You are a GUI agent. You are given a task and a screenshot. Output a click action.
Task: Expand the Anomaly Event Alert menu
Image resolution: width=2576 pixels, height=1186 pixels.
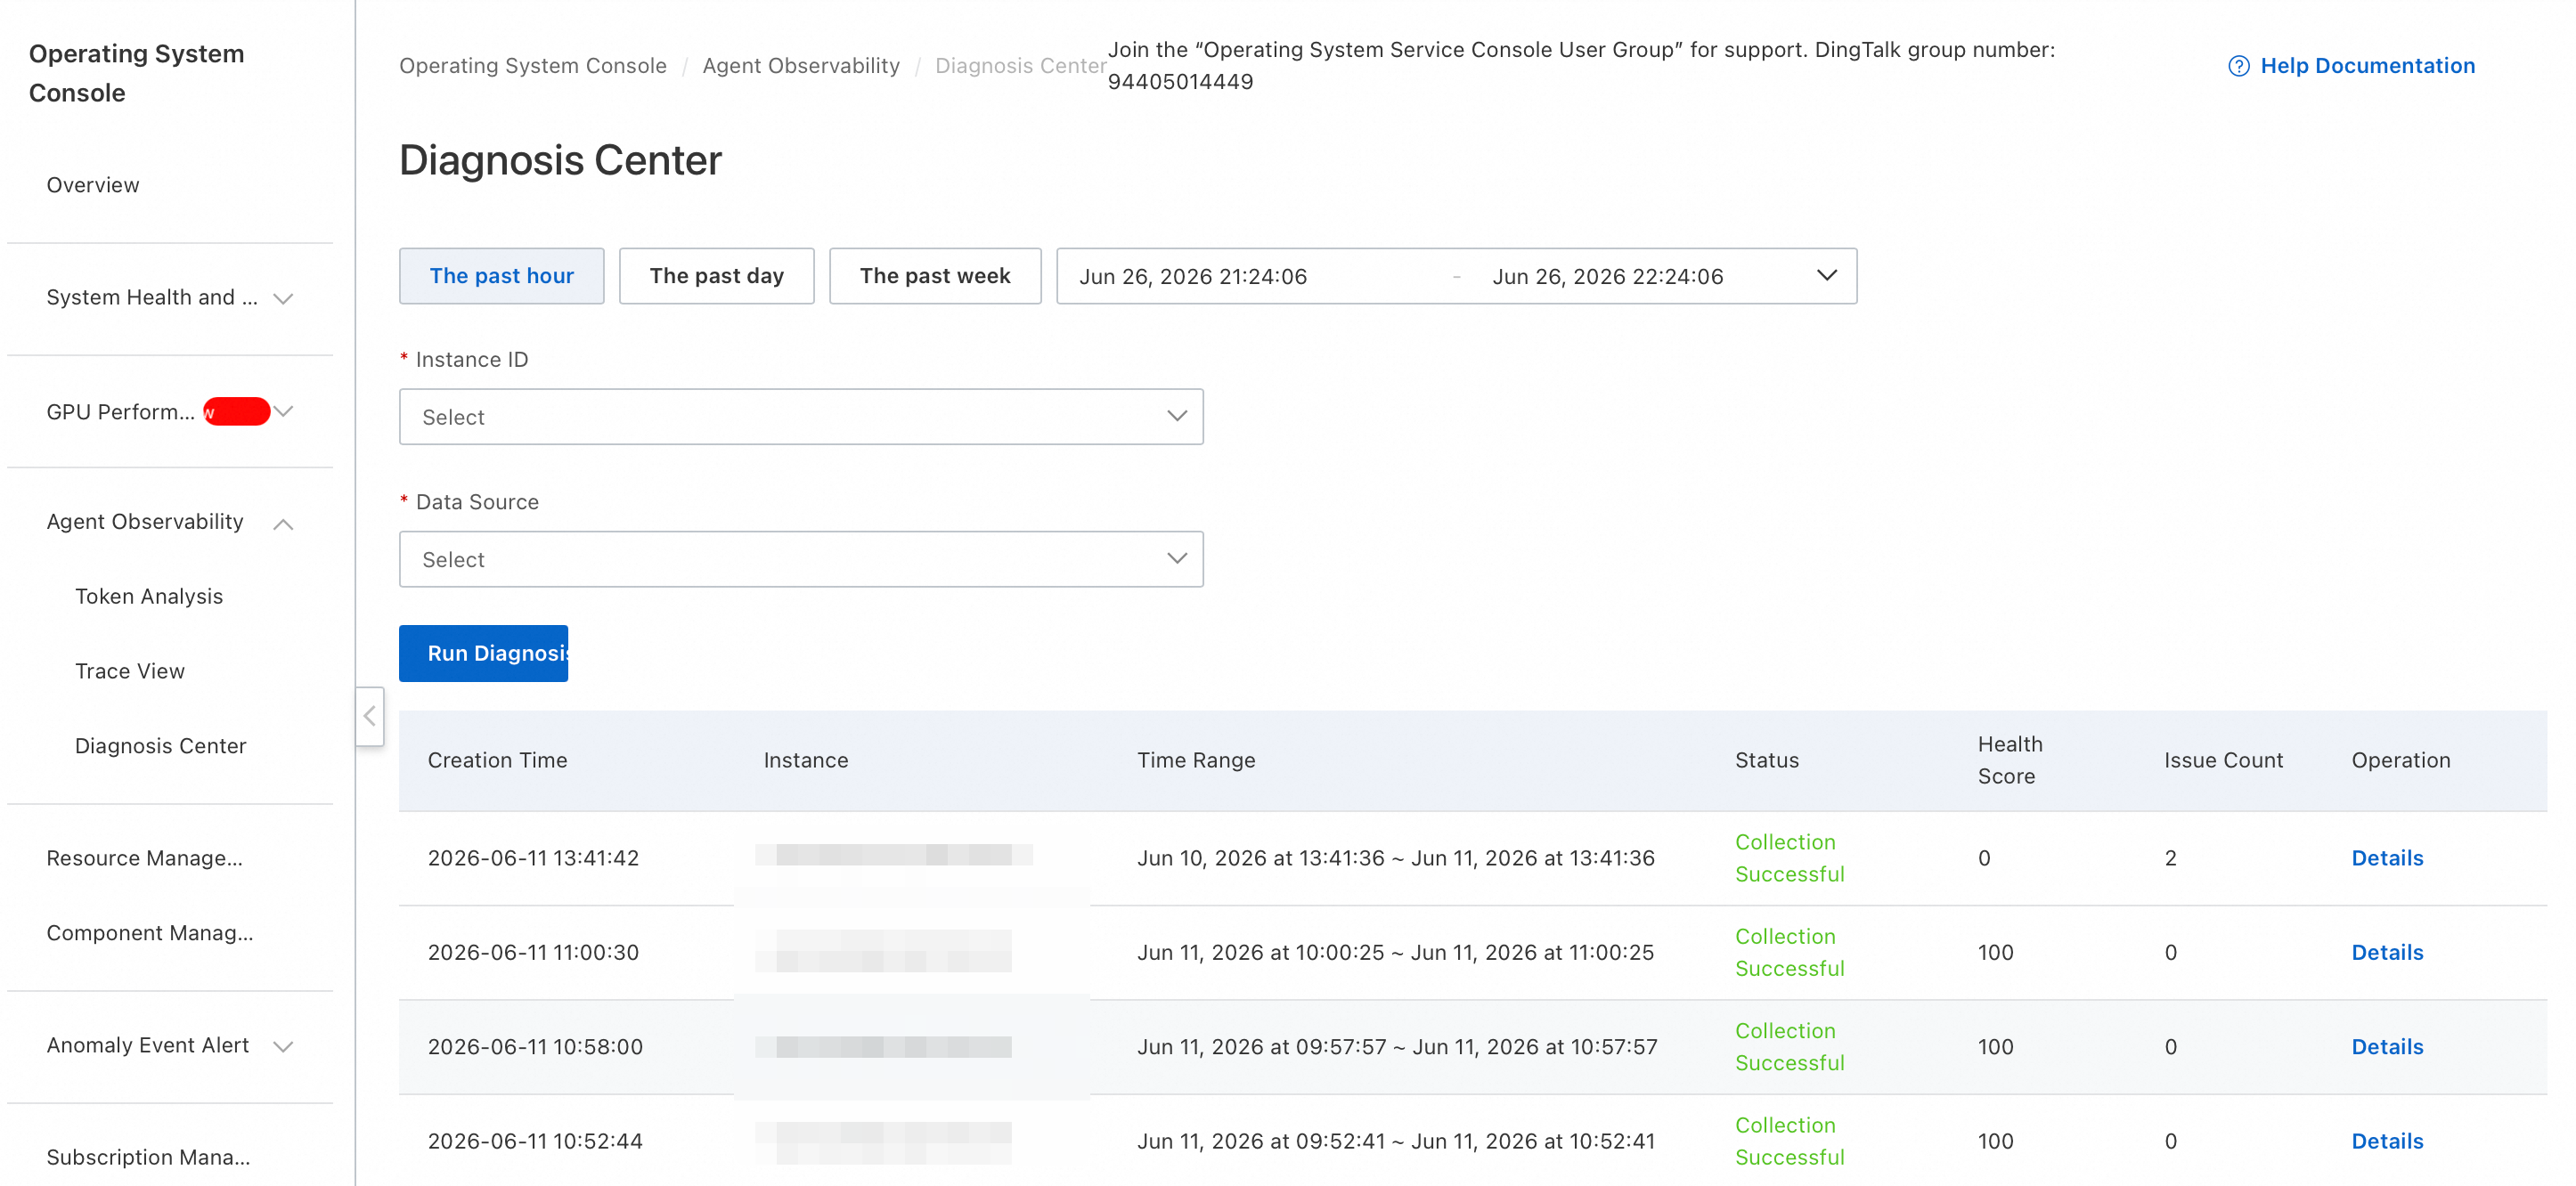click(x=283, y=1046)
